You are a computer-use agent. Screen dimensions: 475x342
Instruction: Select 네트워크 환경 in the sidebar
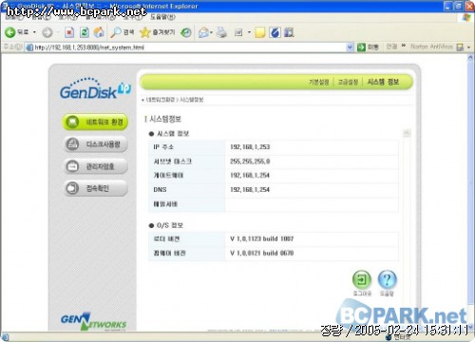(95, 122)
